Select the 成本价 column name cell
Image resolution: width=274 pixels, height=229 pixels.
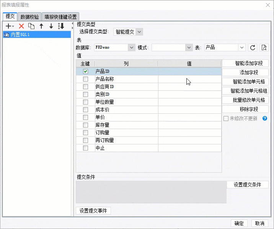127,110
